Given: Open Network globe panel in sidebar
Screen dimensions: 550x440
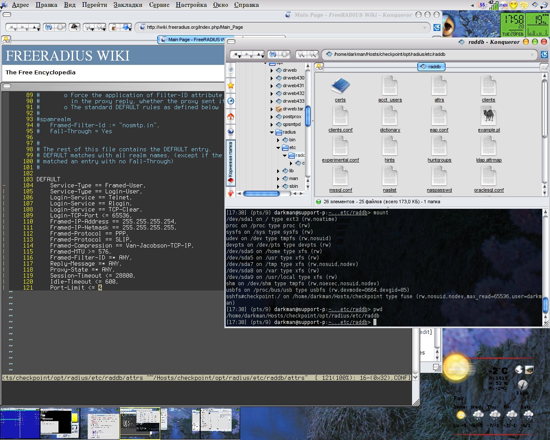Looking at the screenshot, I should pos(231,131).
